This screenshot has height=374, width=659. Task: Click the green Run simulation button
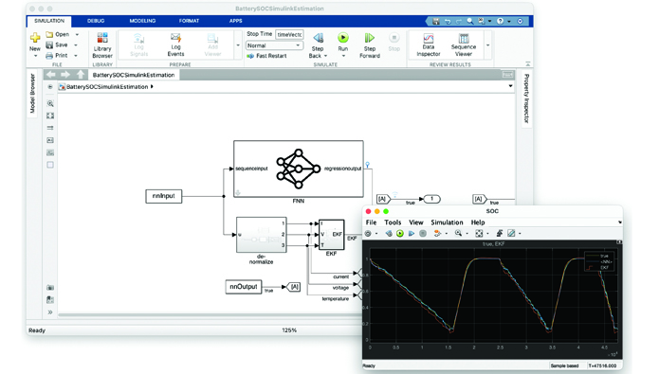(x=343, y=38)
